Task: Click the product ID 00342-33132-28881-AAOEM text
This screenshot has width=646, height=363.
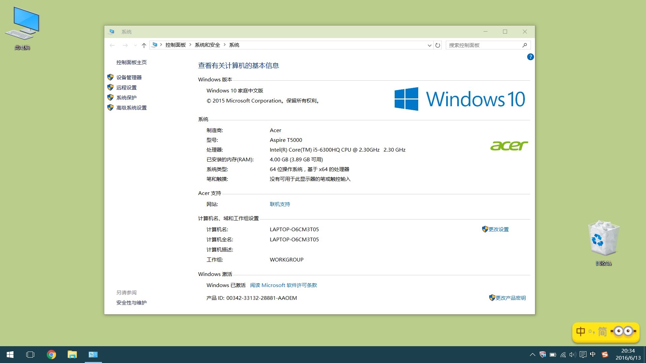Action: [x=261, y=298]
